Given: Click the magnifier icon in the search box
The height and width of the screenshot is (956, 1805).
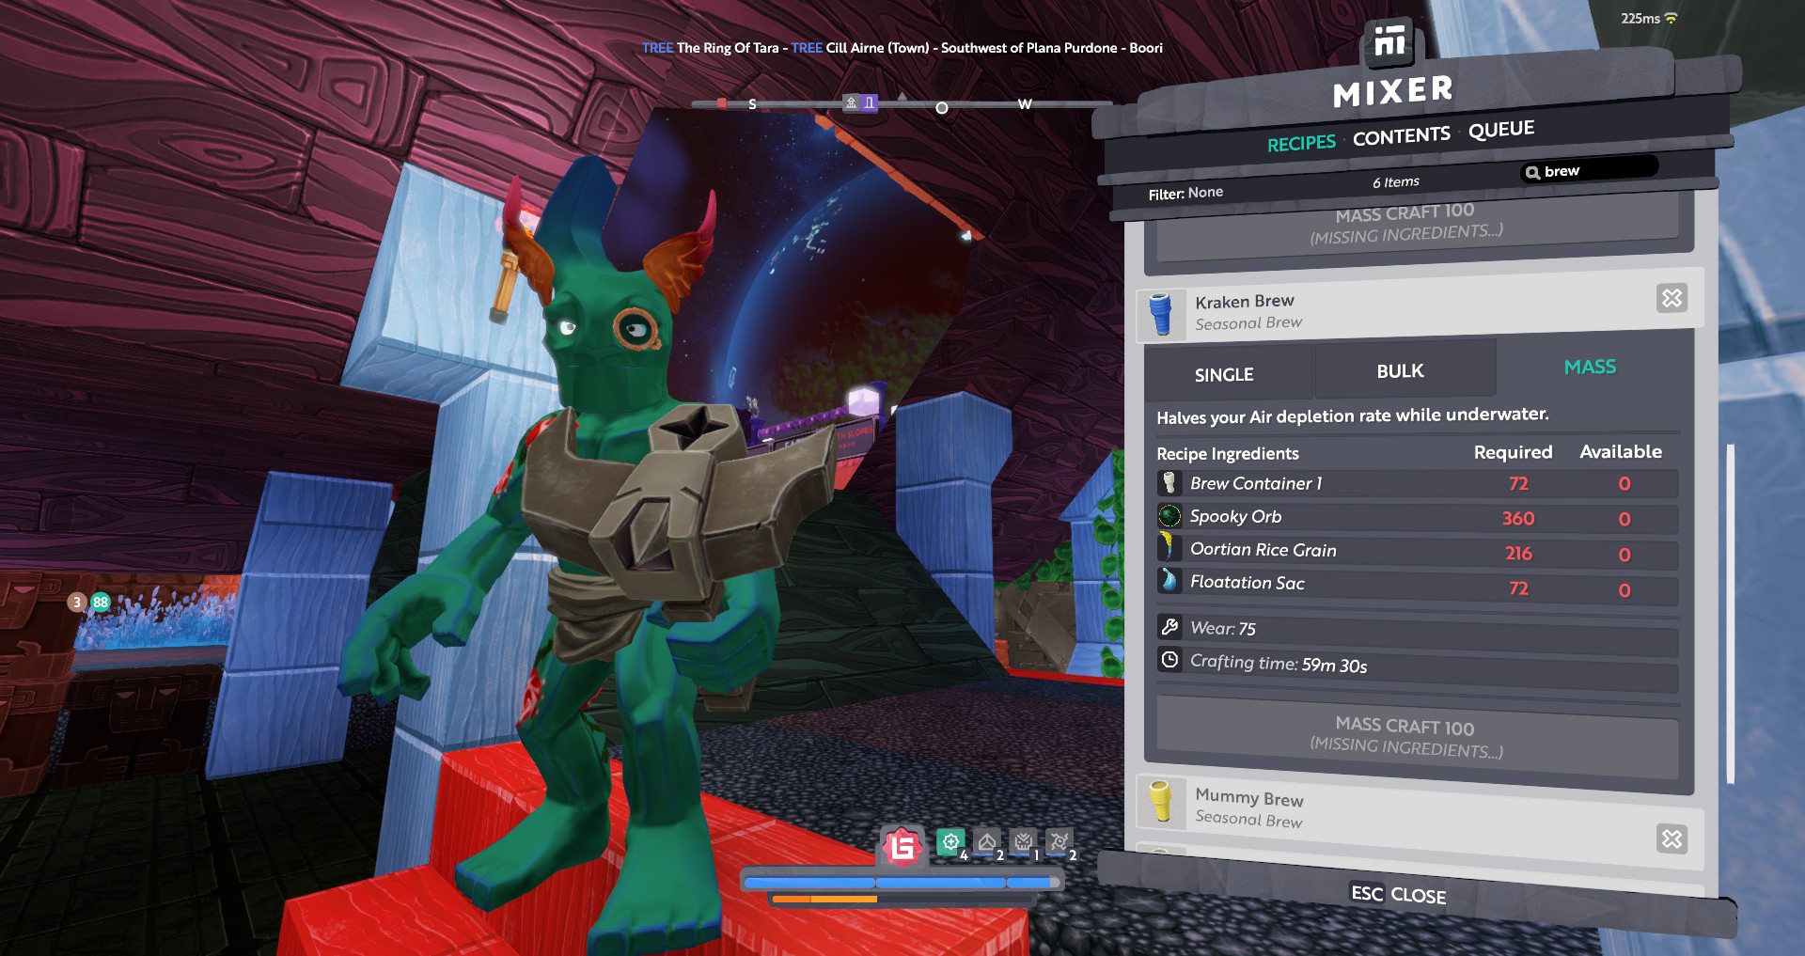Looking at the screenshot, I should (1532, 172).
